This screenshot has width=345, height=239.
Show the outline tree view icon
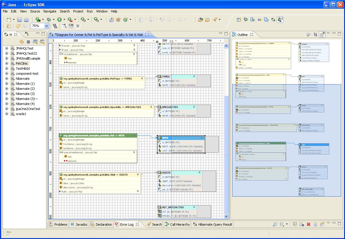pos(316,35)
